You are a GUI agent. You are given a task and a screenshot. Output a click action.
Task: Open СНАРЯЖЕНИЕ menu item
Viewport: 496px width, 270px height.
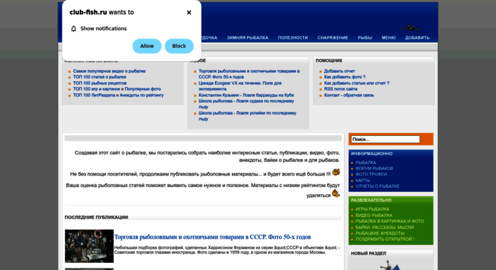[x=333, y=38]
